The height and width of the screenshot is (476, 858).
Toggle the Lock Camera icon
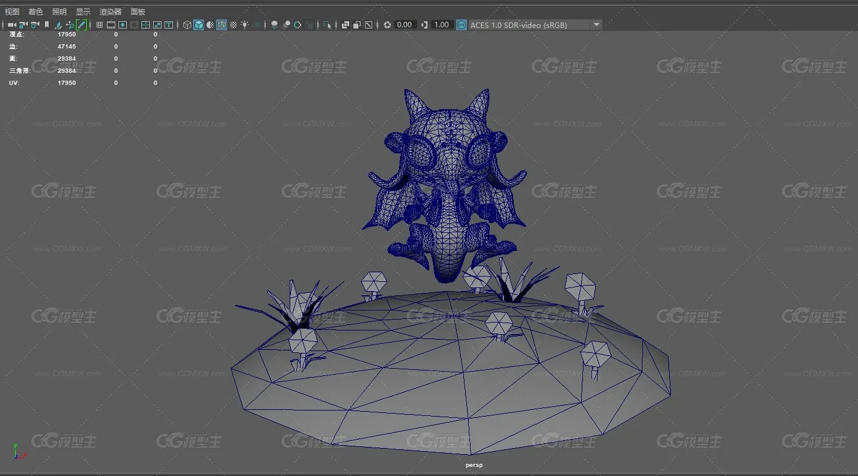click(x=23, y=25)
